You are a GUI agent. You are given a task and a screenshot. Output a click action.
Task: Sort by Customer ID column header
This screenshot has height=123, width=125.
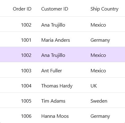point(54,9)
